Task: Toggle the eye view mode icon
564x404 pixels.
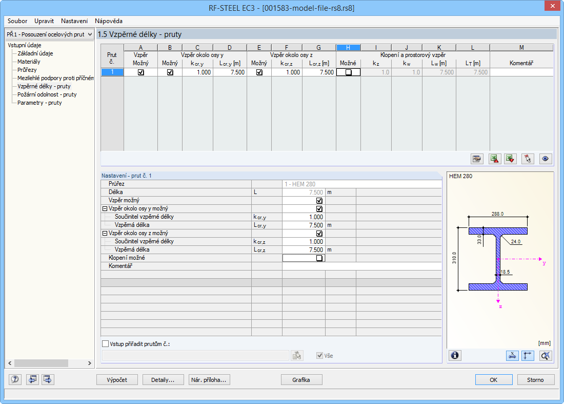Action: coord(546,159)
